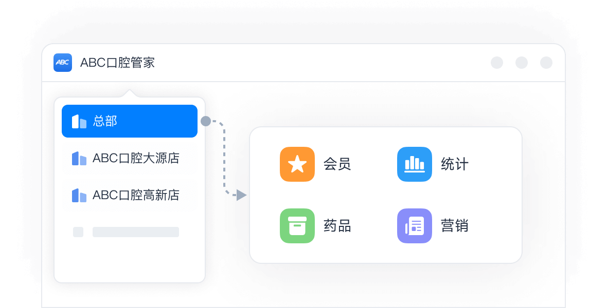Click the 会员 text label
607x308 pixels.
(337, 164)
